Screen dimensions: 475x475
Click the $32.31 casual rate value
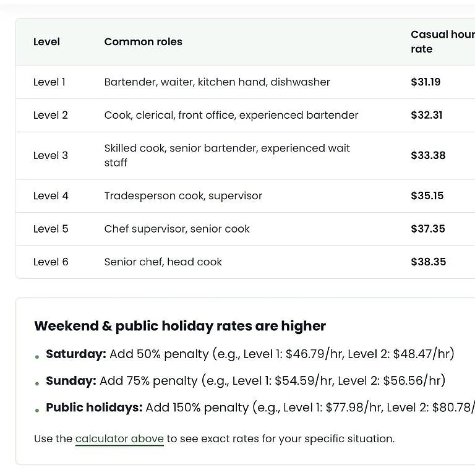point(427,115)
